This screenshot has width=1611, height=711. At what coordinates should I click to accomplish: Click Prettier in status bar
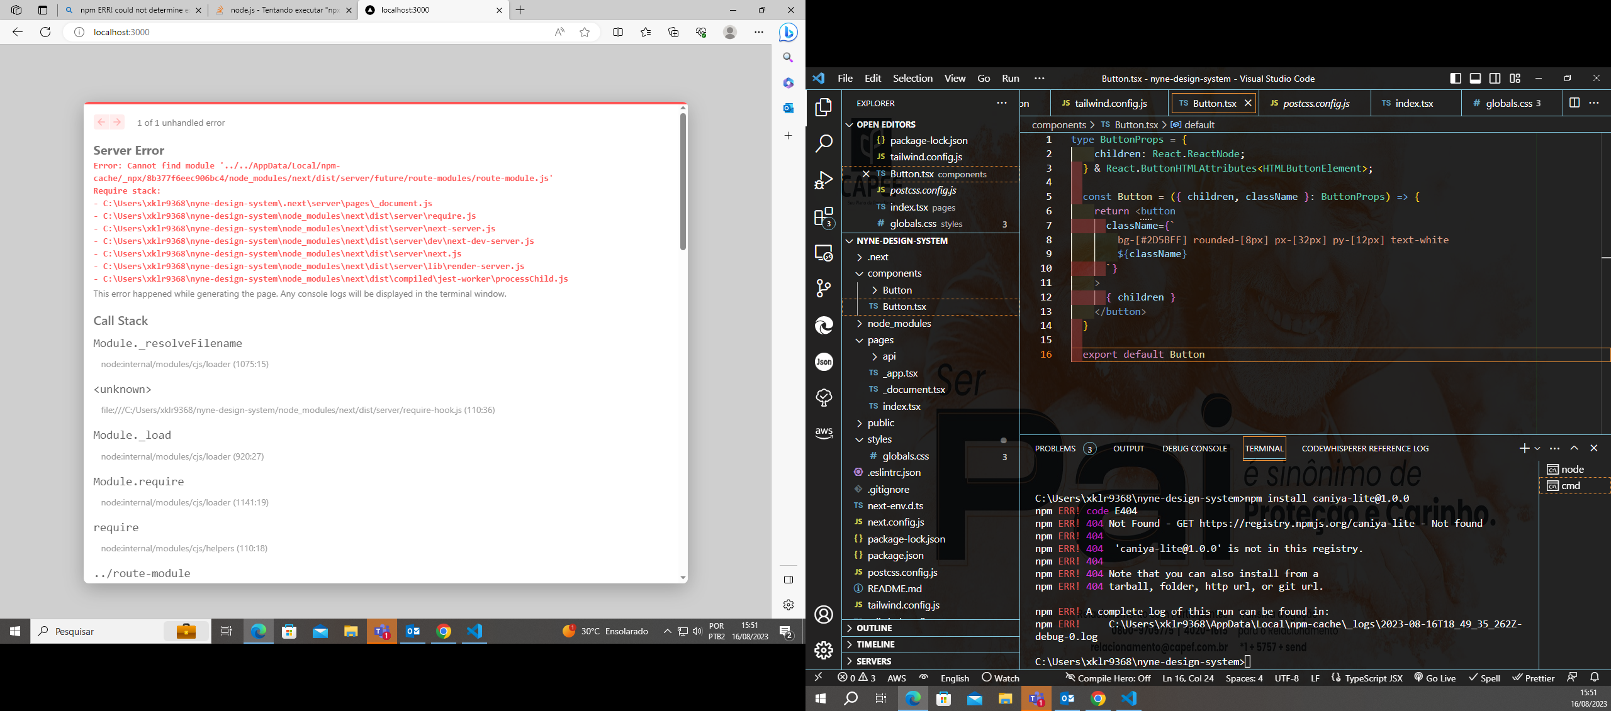[1534, 678]
